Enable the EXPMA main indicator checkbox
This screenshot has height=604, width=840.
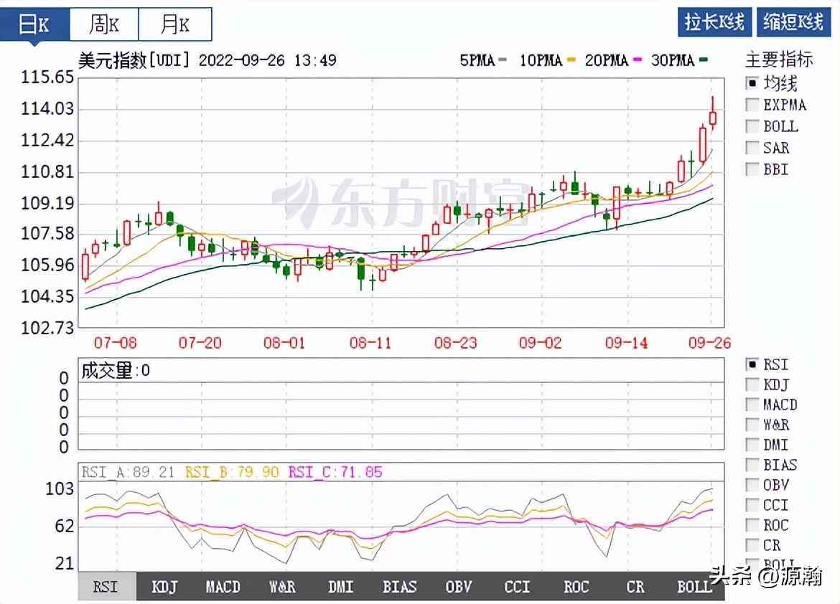[752, 105]
